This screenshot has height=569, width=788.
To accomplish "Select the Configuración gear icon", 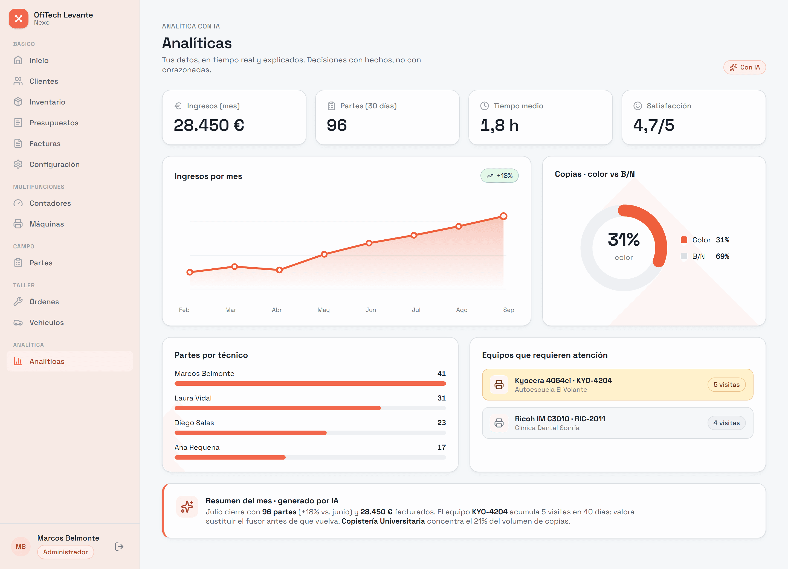I will (x=18, y=164).
